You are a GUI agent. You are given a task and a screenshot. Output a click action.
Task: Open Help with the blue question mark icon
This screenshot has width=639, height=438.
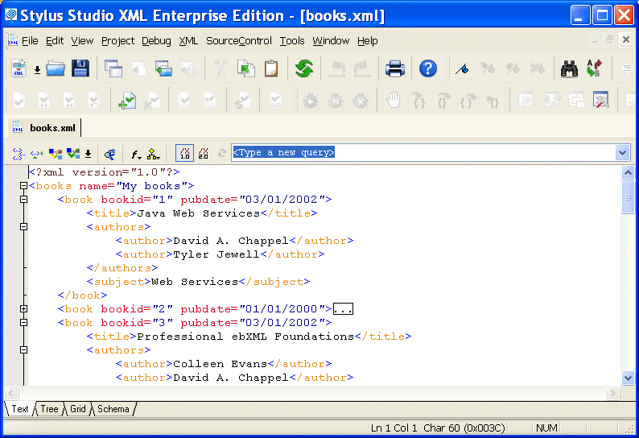pos(428,69)
